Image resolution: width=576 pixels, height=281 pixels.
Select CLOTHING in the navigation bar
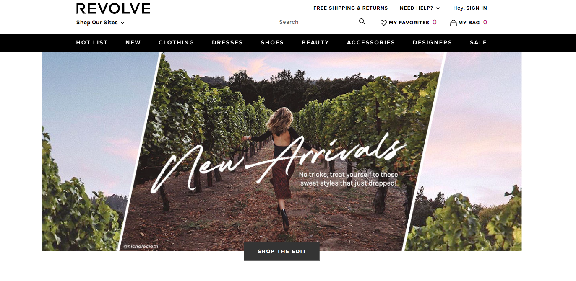[x=176, y=42]
